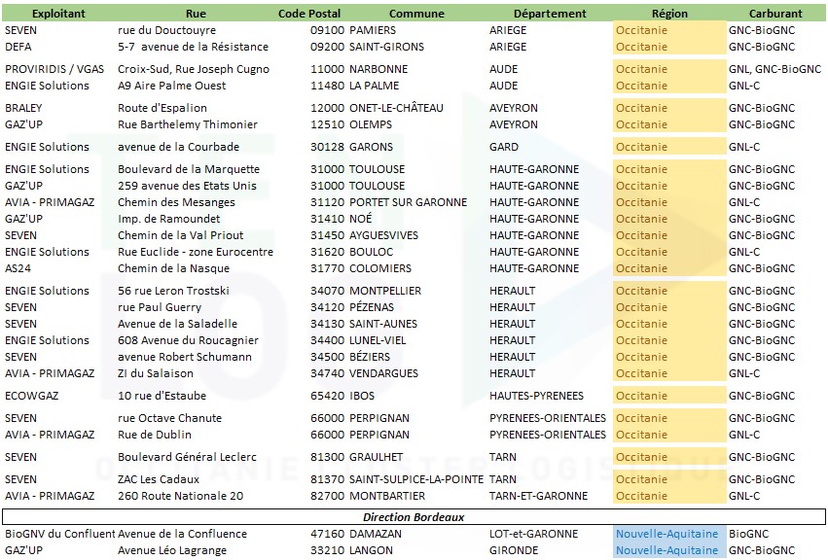828x560 pixels.
Task: Click the BioGNC fuel cell for DAMAZAN
Action: pyautogui.click(x=748, y=534)
